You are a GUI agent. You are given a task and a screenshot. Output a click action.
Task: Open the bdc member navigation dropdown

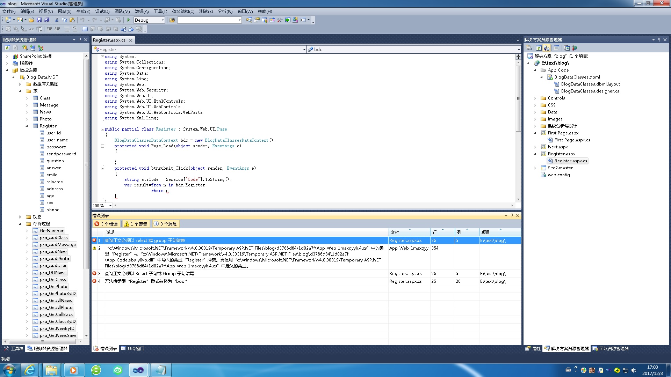[519, 50]
